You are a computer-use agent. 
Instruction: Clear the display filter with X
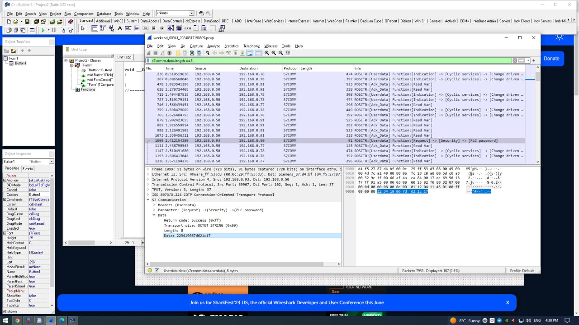(515, 60)
